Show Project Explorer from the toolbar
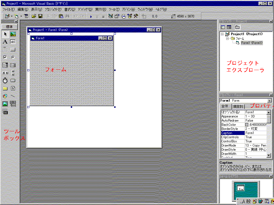274x205 pixels. (110, 16)
